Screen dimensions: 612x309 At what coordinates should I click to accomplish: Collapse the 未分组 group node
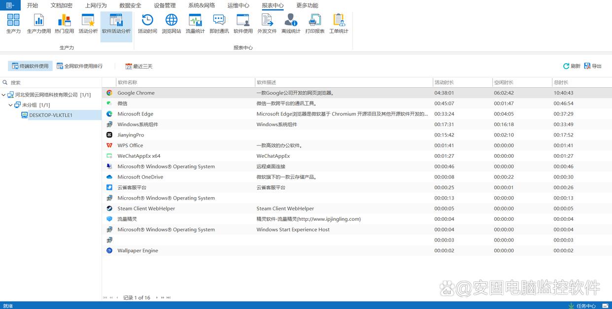(11, 105)
